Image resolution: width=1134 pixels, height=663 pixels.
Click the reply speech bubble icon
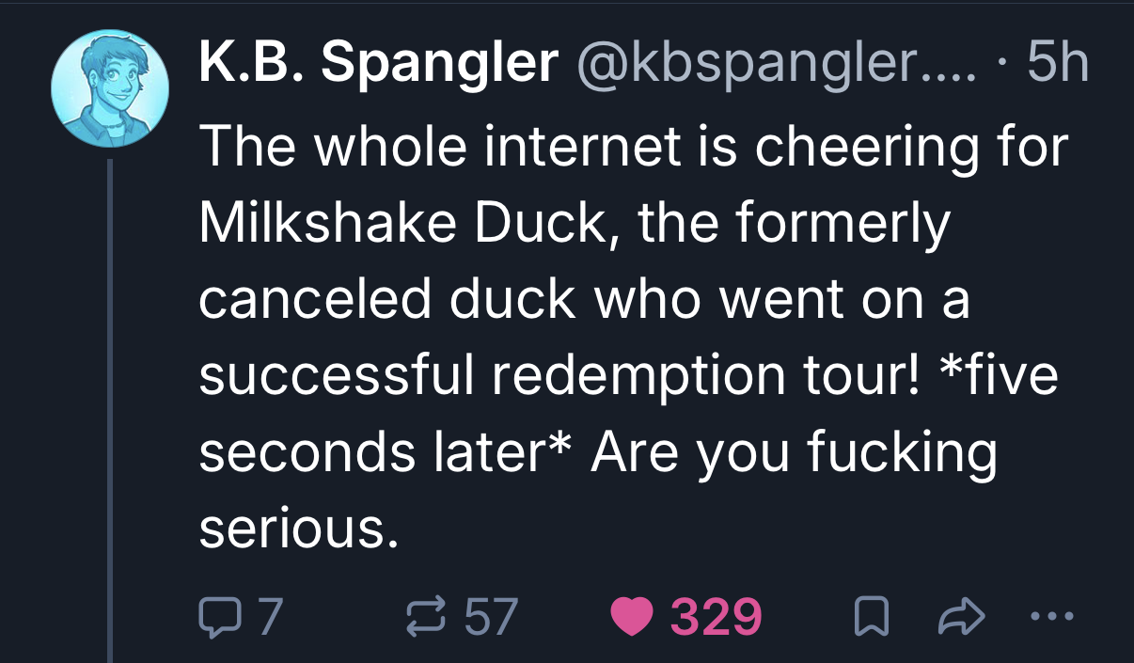pos(218,616)
